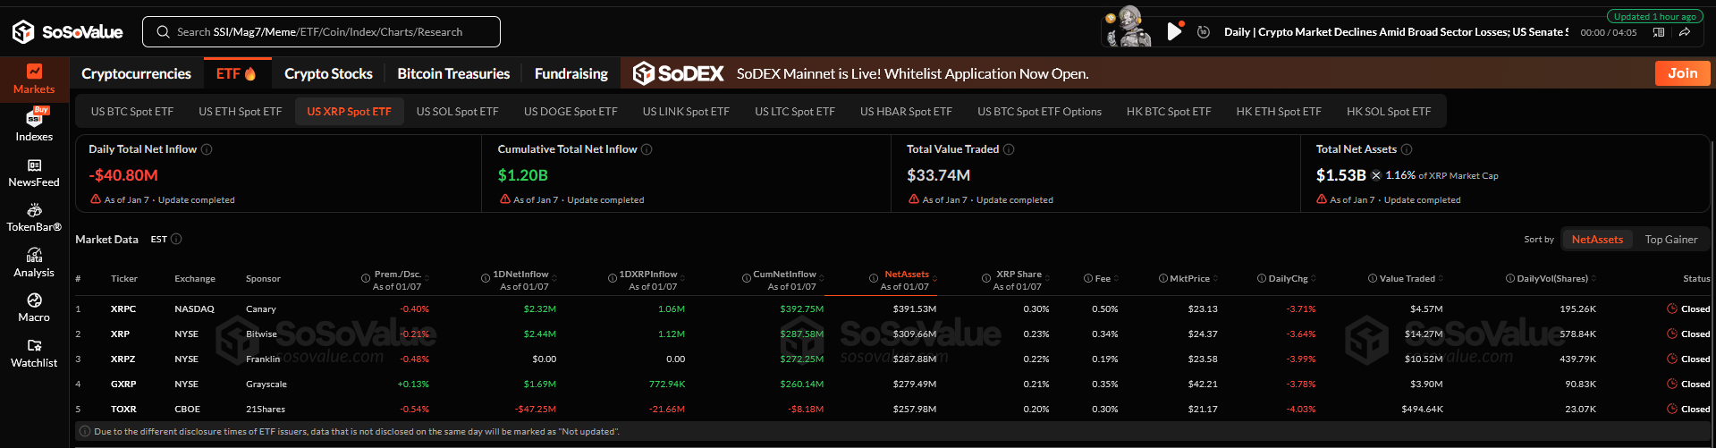Viewport: 1716px width, 448px height.
Task: Switch to US ETH Spot ETF
Action: click(240, 112)
